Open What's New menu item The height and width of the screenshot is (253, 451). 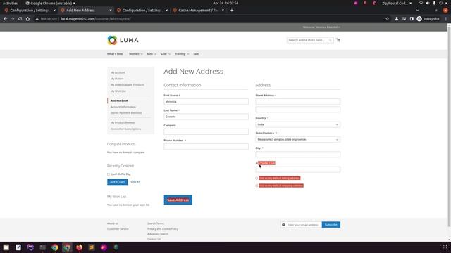115,54
